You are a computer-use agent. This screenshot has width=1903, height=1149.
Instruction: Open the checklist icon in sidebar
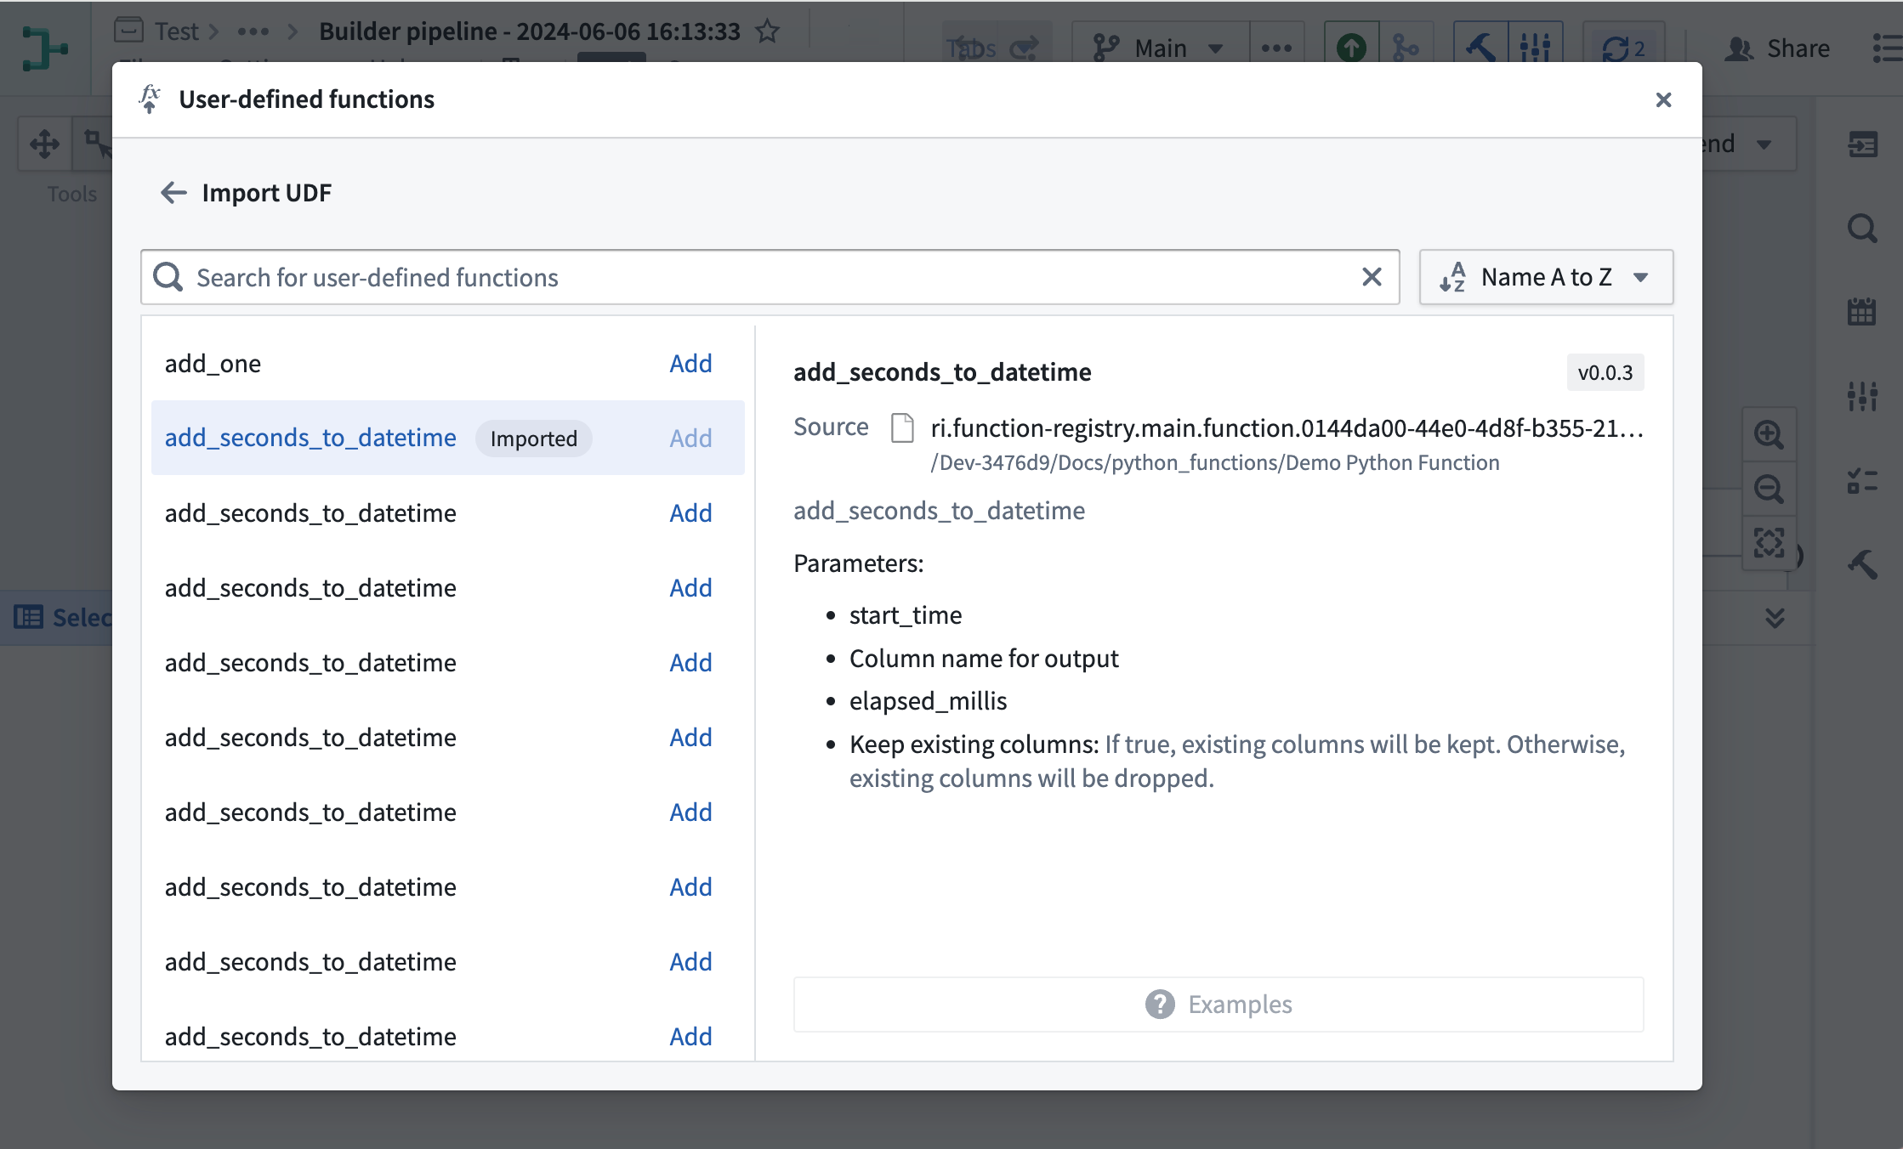tap(1862, 481)
